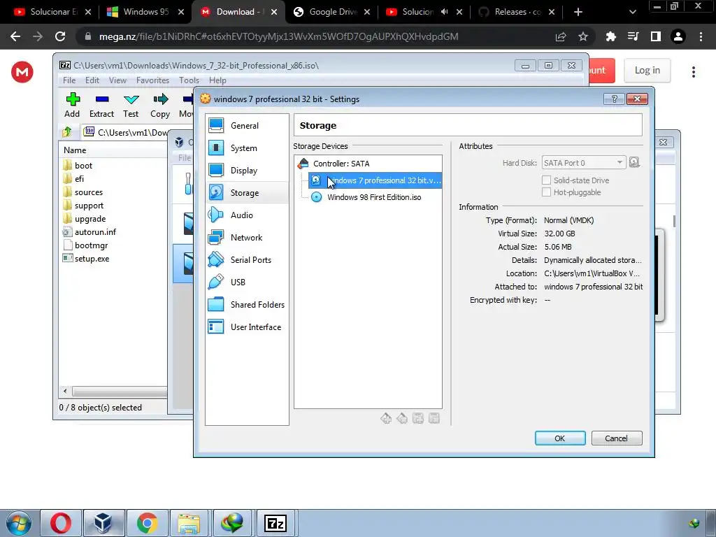Open 7-Zip Help menu
Screen dimensions: 716x537
coord(218,80)
